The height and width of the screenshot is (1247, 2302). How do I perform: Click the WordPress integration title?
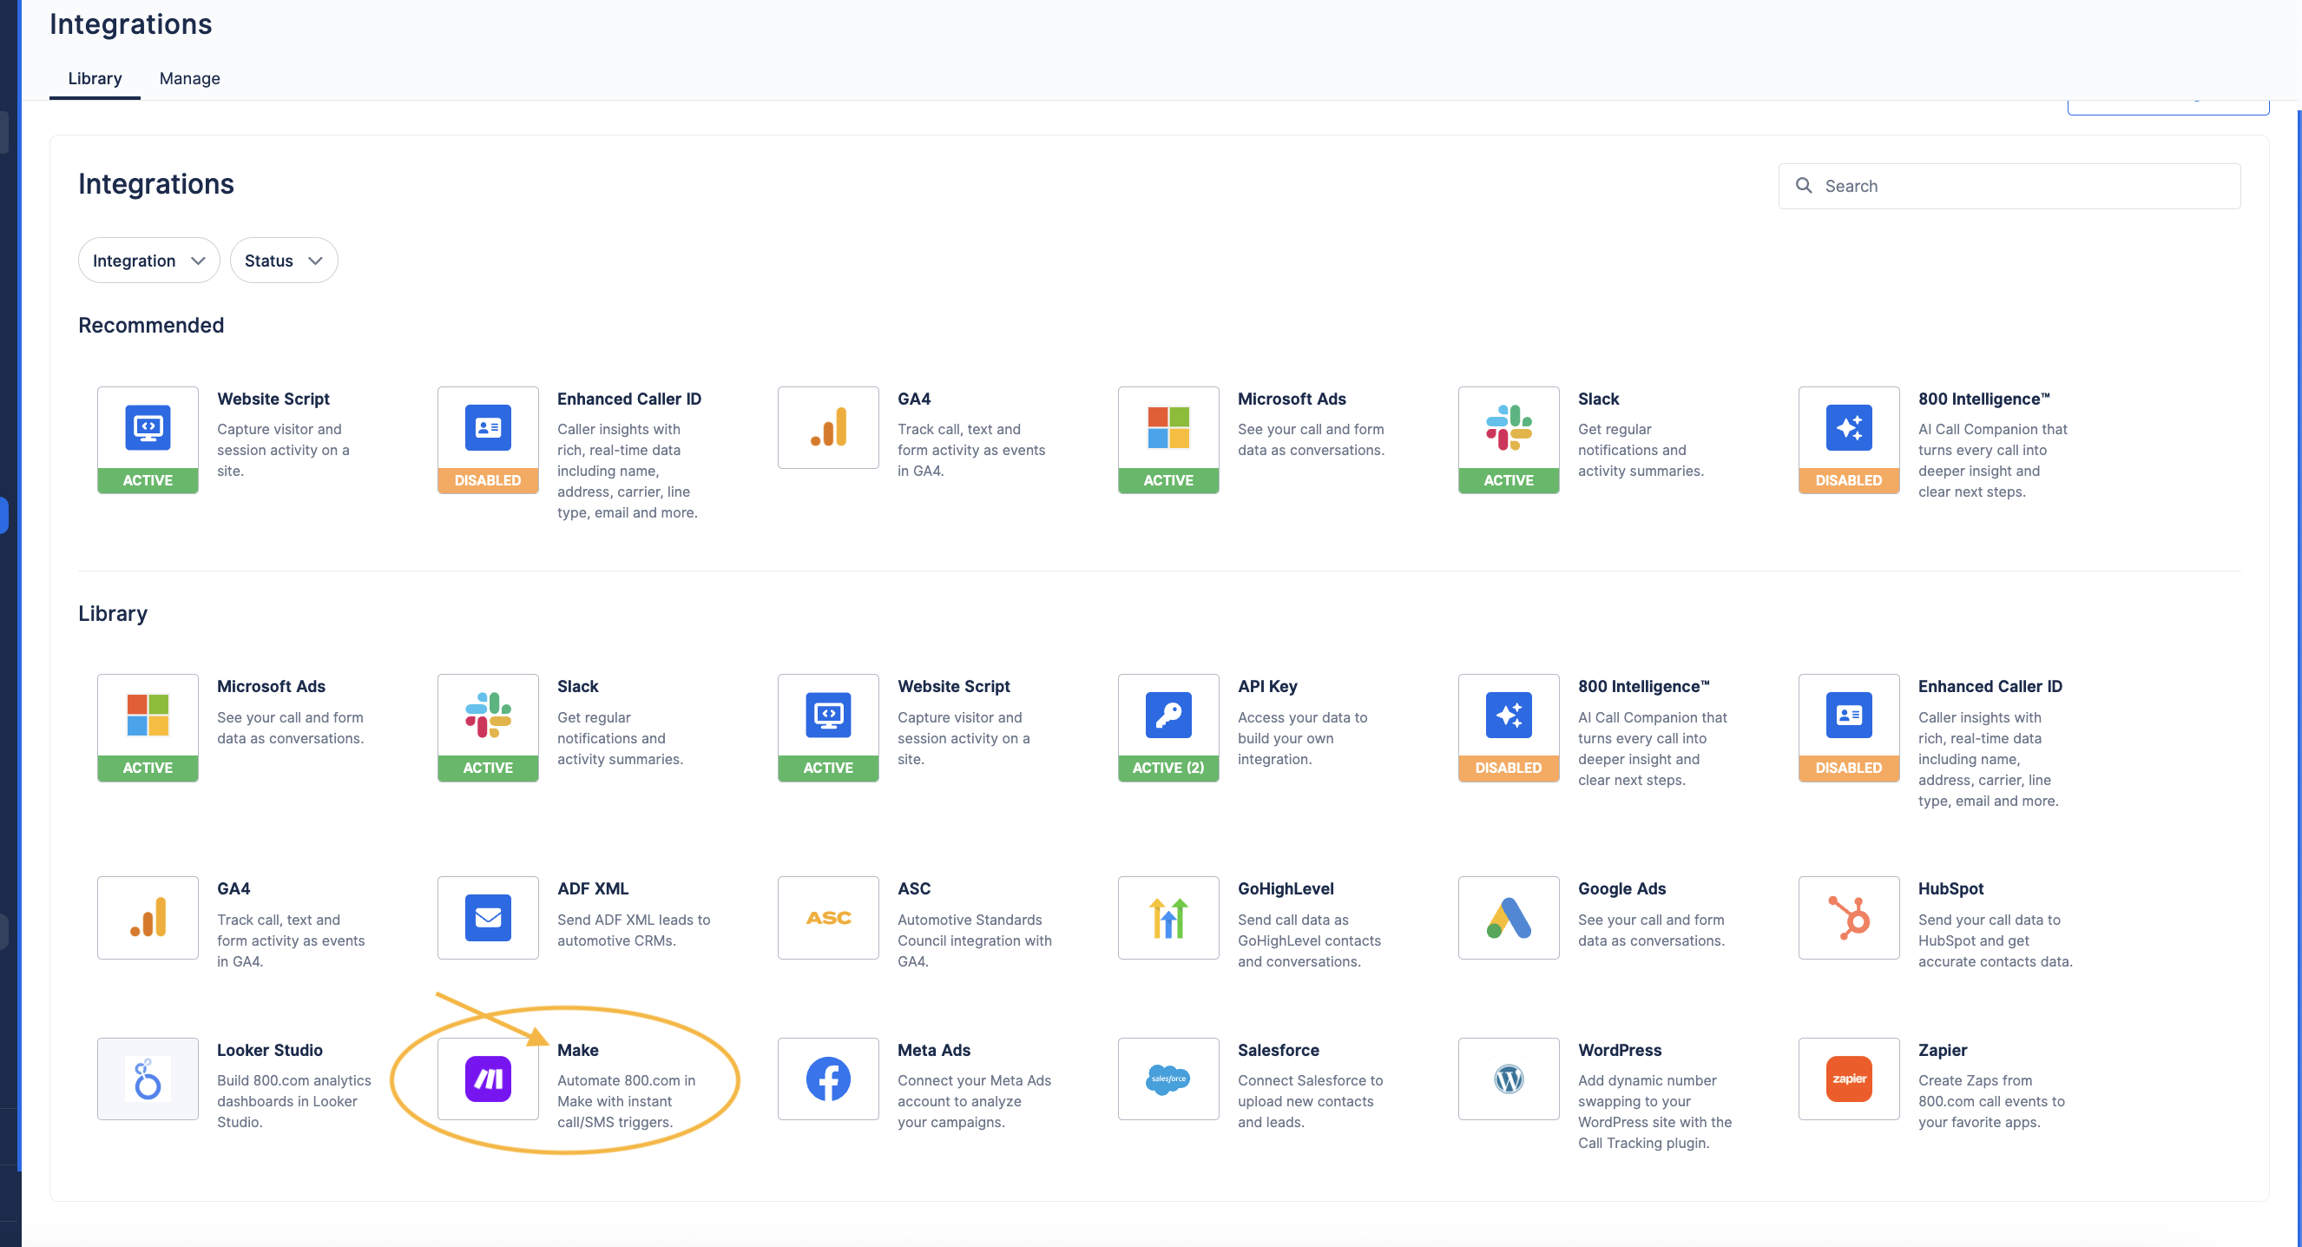[1619, 1051]
